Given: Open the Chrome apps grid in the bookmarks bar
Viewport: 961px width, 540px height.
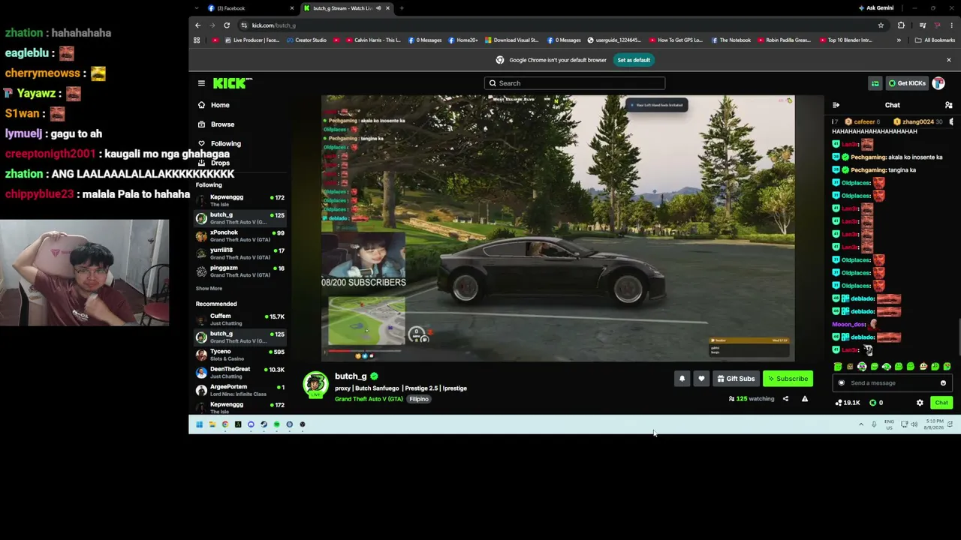Looking at the screenshot, I should (197, 40).
